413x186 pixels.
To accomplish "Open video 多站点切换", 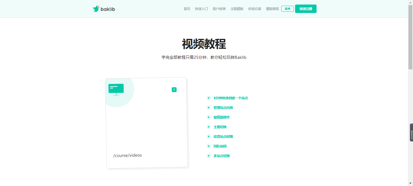I will tap(222, 156).
